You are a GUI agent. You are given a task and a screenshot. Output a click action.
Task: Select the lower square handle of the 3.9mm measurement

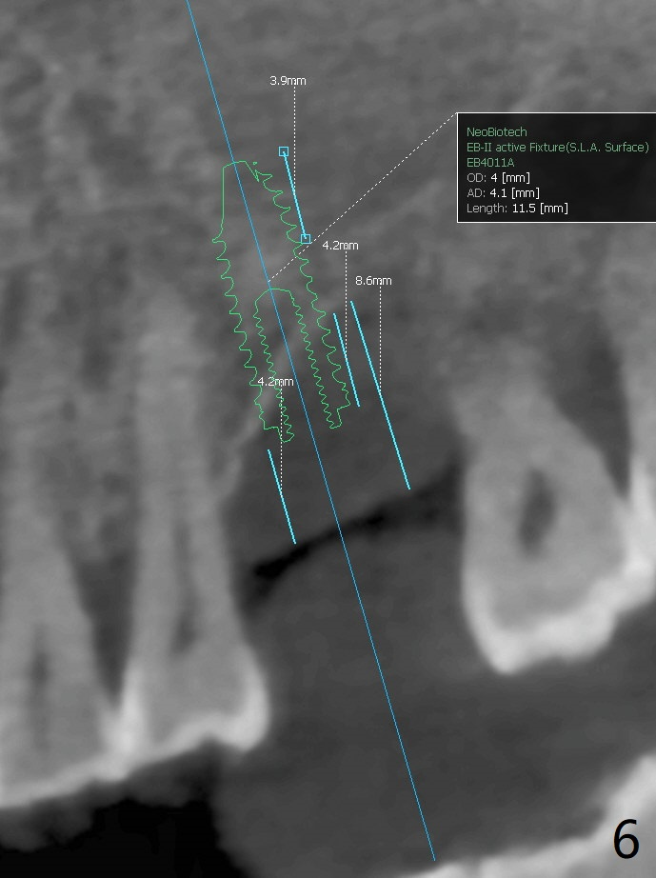[305, 238]
